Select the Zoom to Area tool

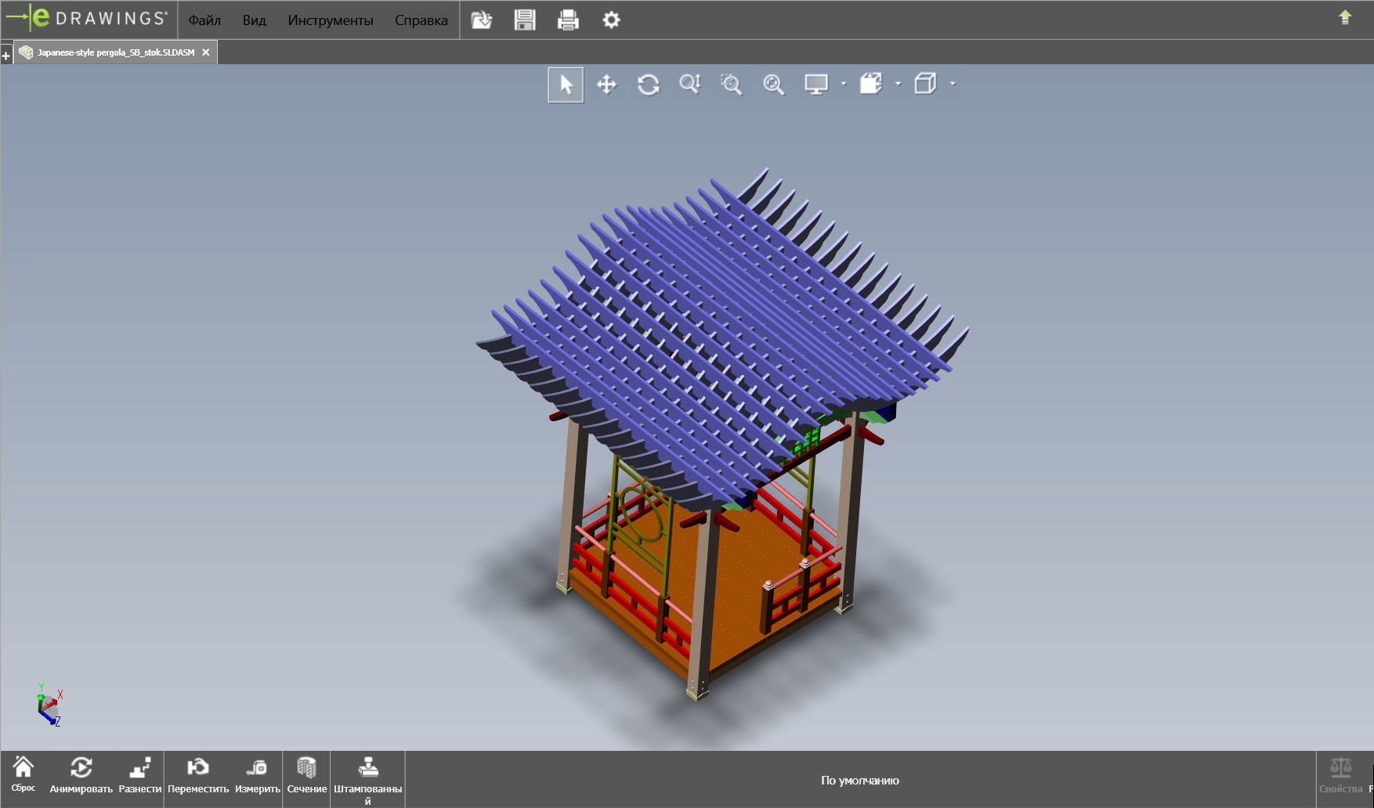[732, 85]
